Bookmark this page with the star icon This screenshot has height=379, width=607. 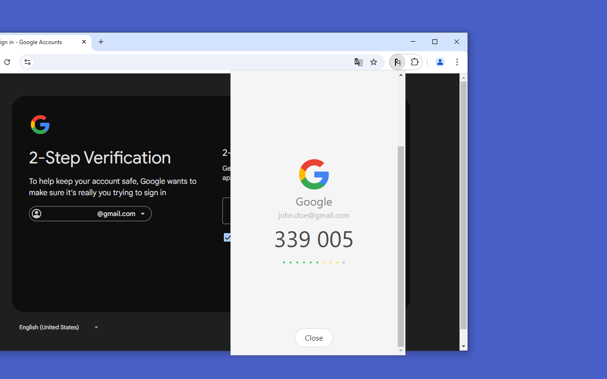(x=374, y=62)
